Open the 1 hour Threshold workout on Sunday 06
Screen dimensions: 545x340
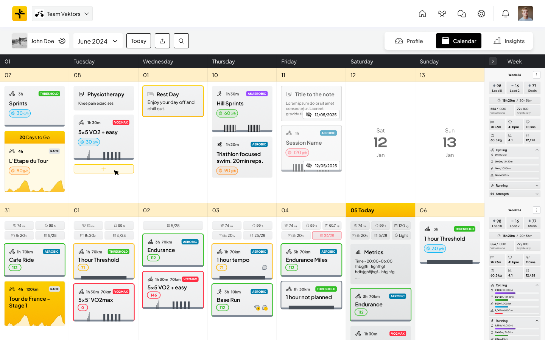click(x=450, y=243)
